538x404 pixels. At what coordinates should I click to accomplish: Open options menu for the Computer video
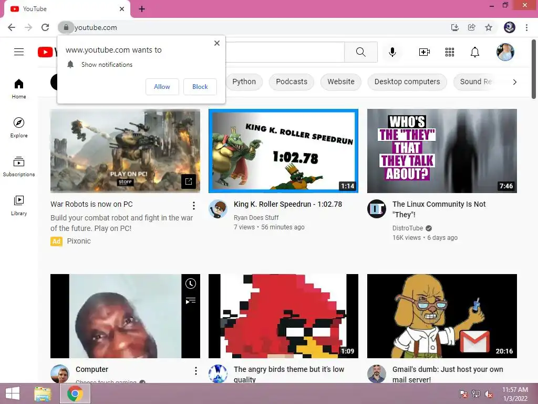pyautogui.click(x=195, y=371)
